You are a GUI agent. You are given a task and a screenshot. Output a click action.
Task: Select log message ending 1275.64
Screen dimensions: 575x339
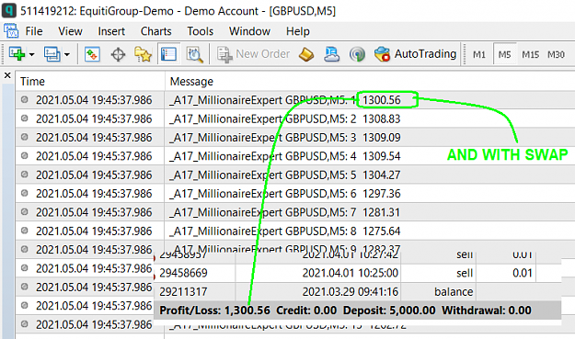[284, 231]
